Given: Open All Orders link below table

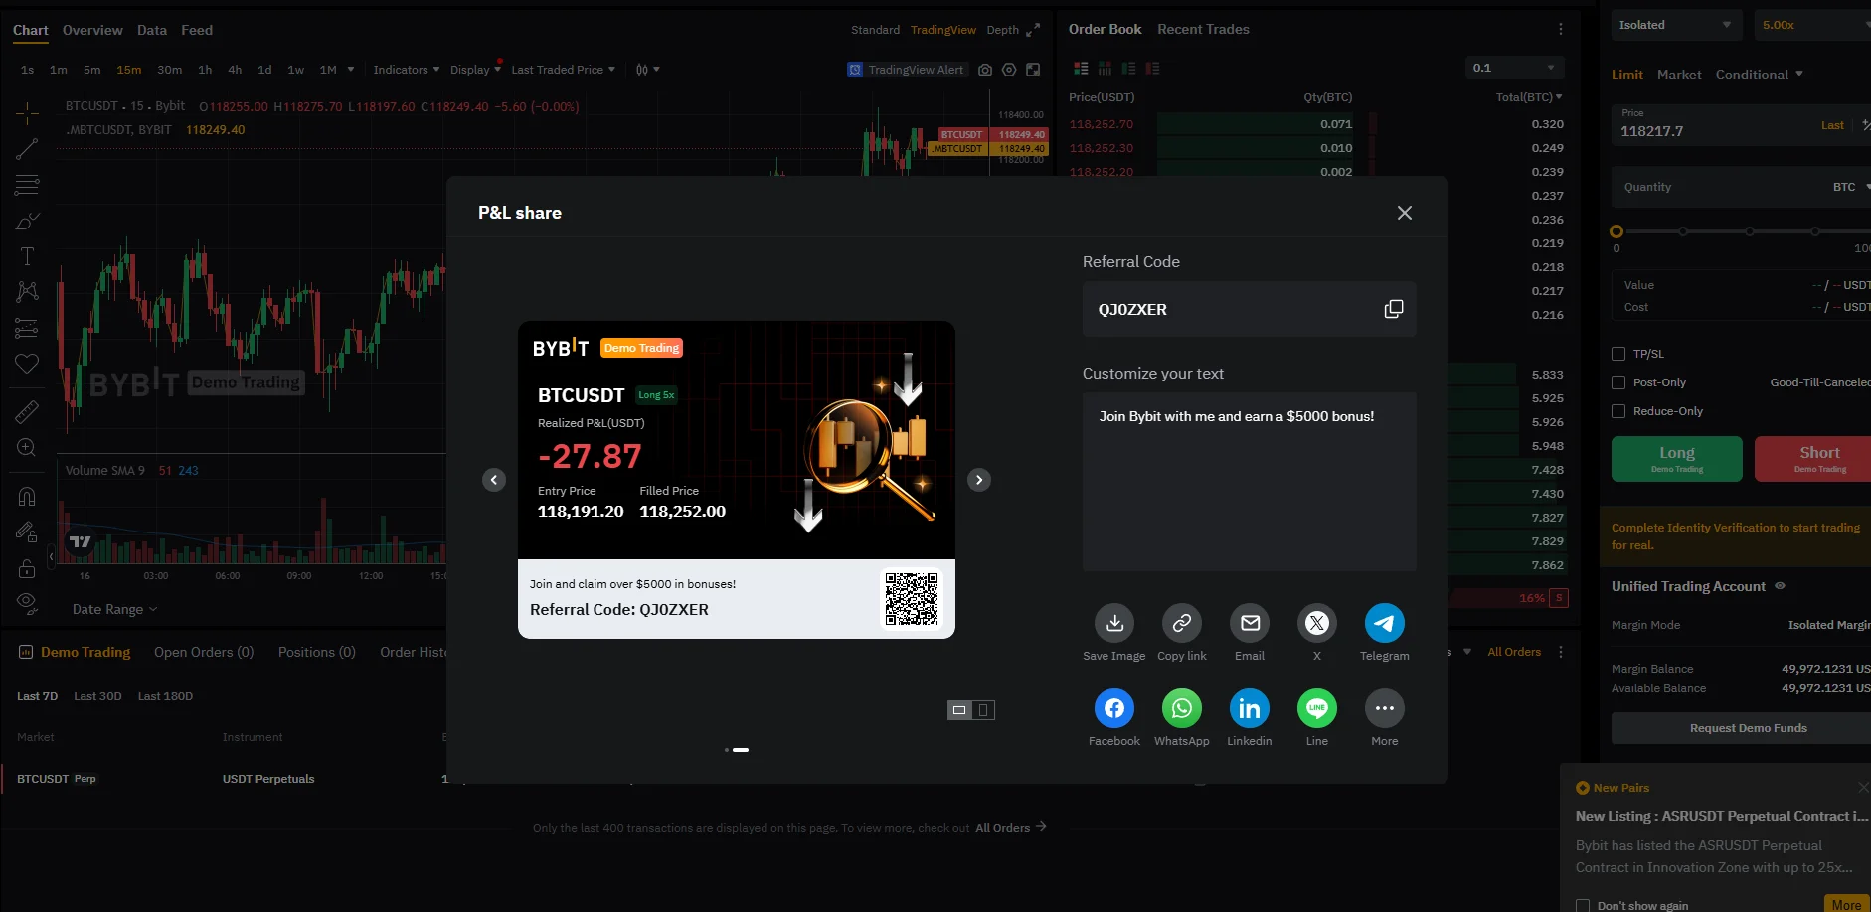Looking at the screenshot, I should tap(1010, 827).
